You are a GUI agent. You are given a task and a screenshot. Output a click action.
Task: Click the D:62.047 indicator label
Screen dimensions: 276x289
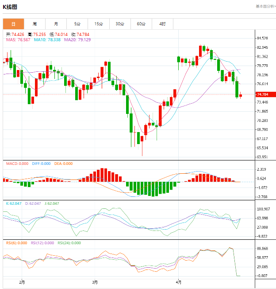pyautogui.click(x=33, y=203)
